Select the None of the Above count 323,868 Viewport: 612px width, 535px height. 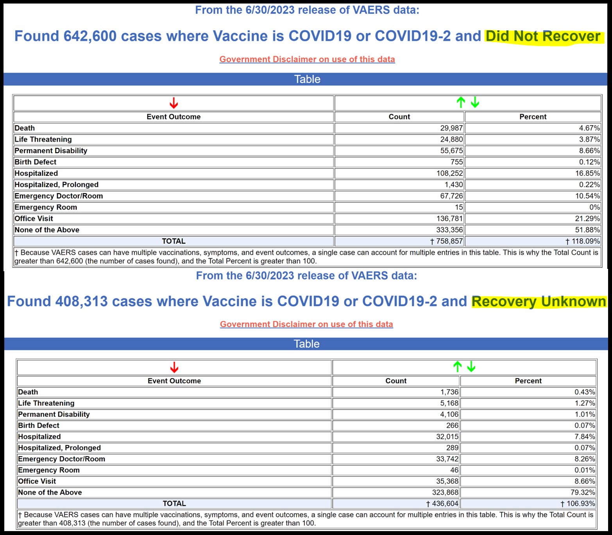[446, 492]
